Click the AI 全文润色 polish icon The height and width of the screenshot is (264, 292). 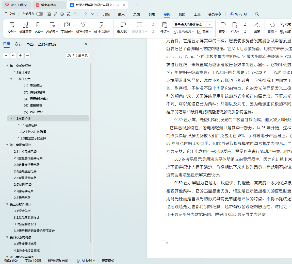[102, 25]
